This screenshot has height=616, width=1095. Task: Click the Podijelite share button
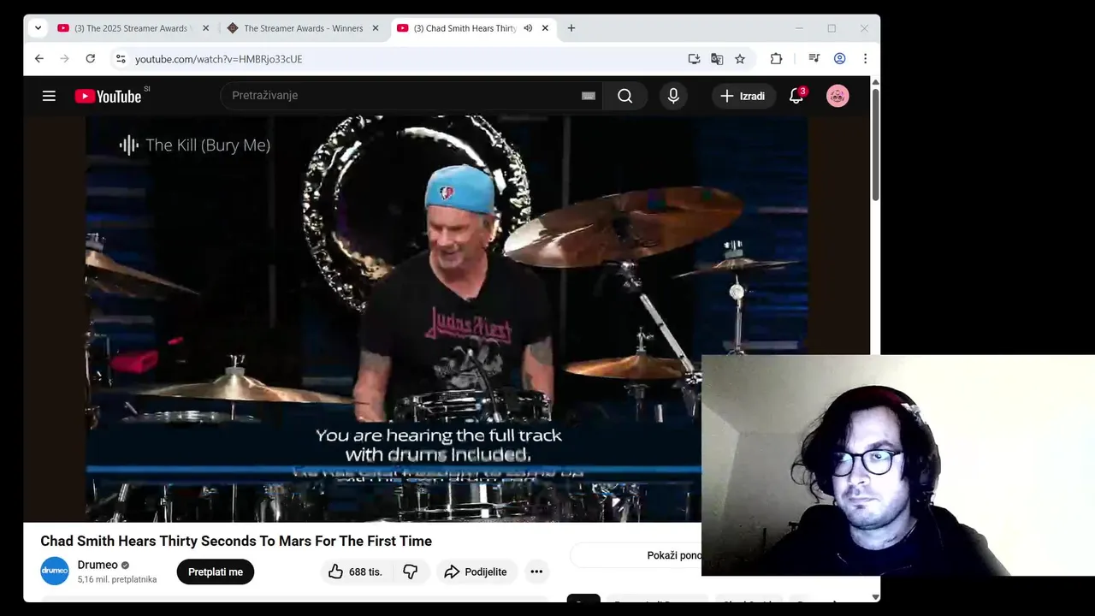point(476,572)
